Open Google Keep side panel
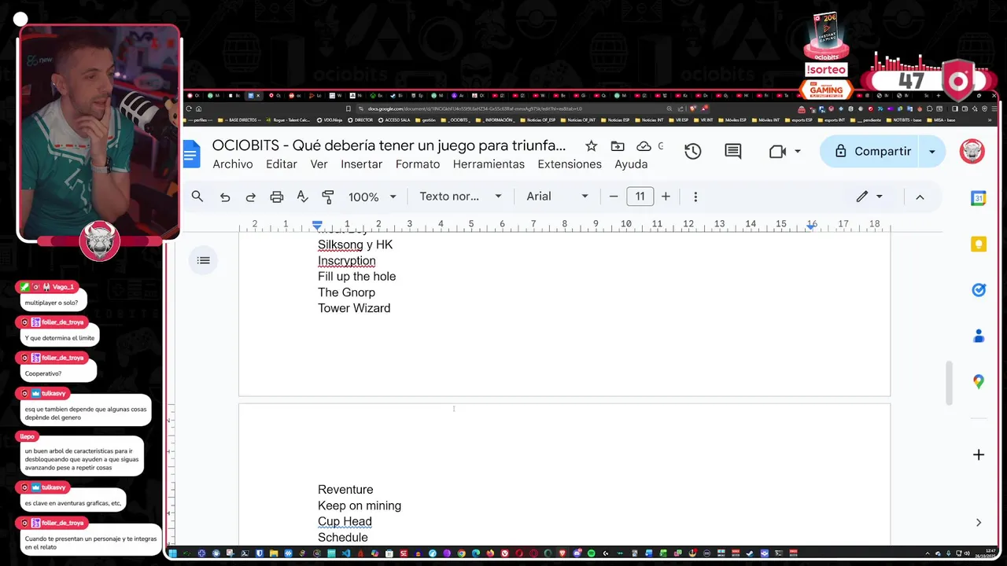The height and width of the screenshot is (566, 1007). (x=979, y=244)
